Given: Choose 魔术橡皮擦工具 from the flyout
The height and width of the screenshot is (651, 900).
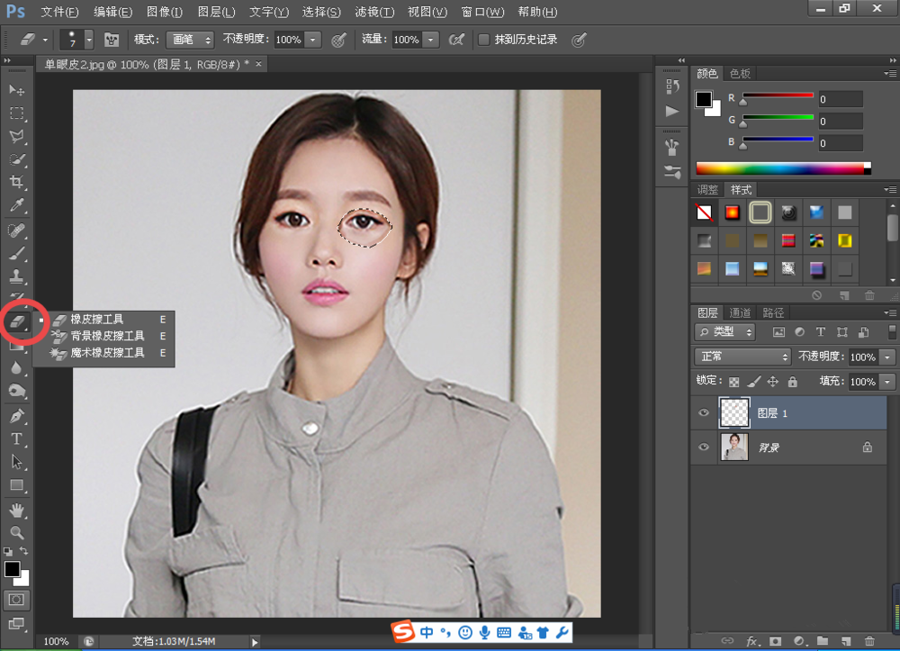Looking at the screenshot, I should tap(107, 353).
